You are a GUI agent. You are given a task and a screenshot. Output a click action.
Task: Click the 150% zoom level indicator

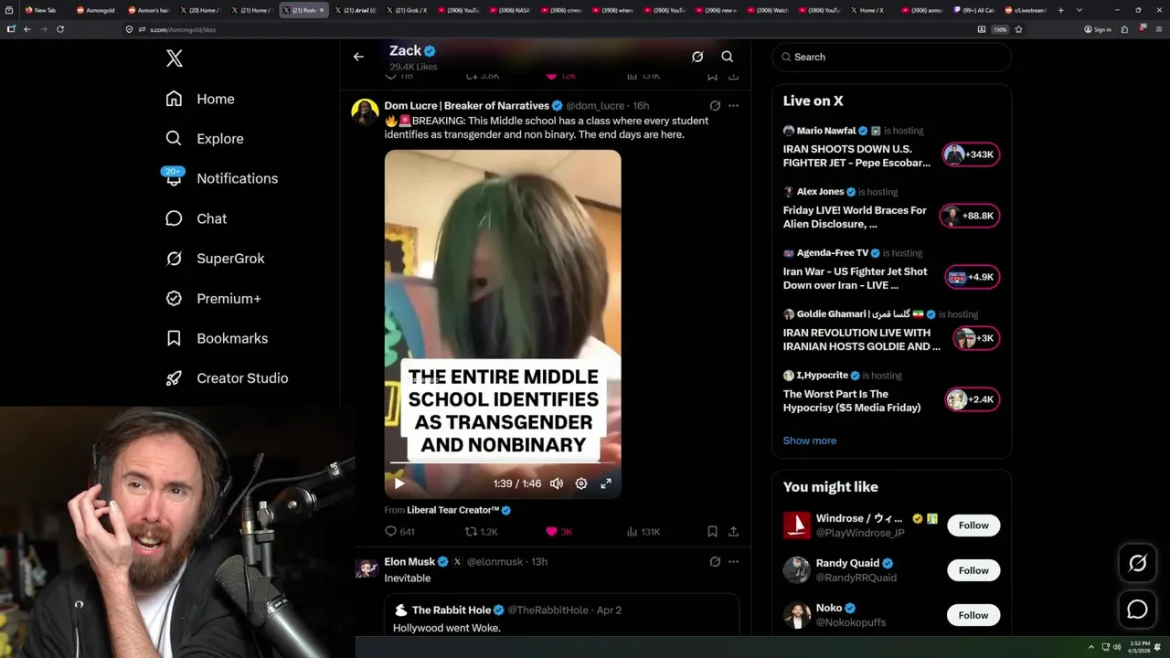coord(1000,29)
